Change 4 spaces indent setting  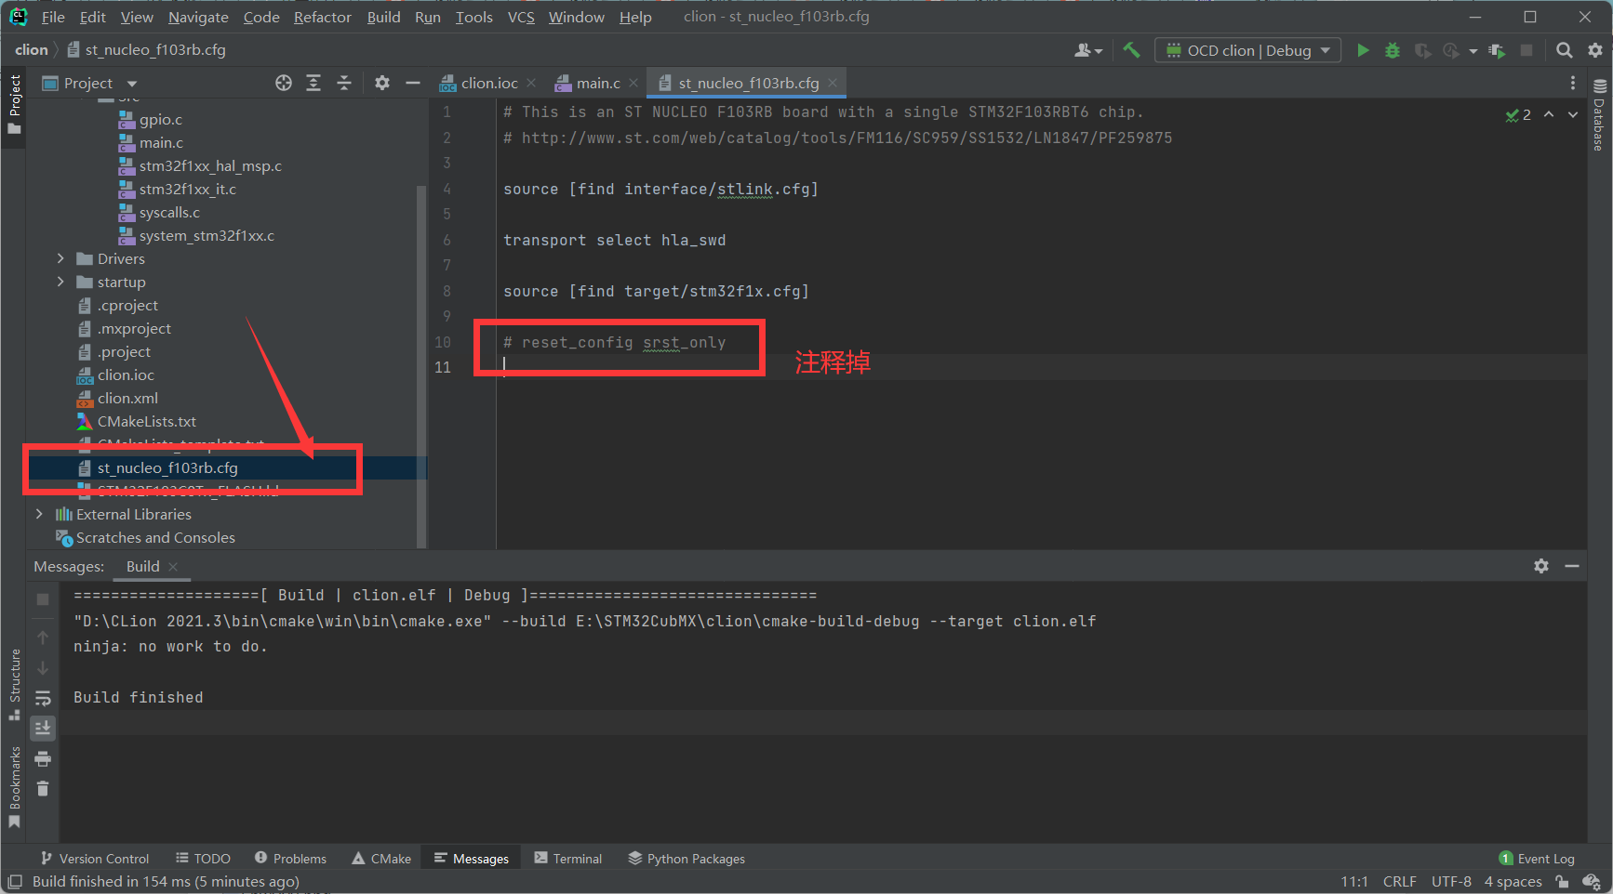coord(1513,882)
